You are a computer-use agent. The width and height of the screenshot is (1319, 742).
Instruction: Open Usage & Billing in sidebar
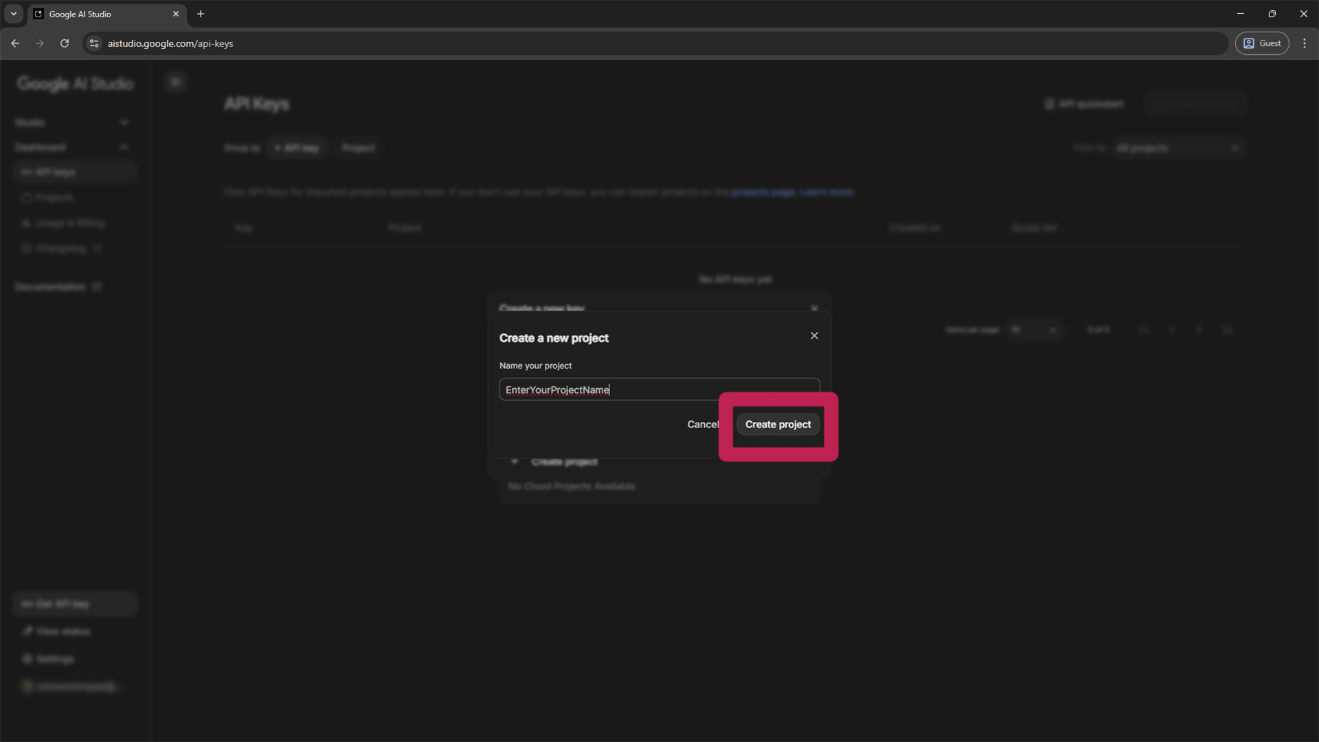[75, 223]
